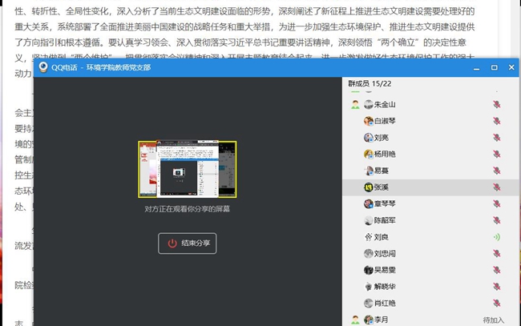Click the muted mic icon for 吴易雯
Image resolution: width=521 pixels, height=326 pixels.
[x=496, y=270]
